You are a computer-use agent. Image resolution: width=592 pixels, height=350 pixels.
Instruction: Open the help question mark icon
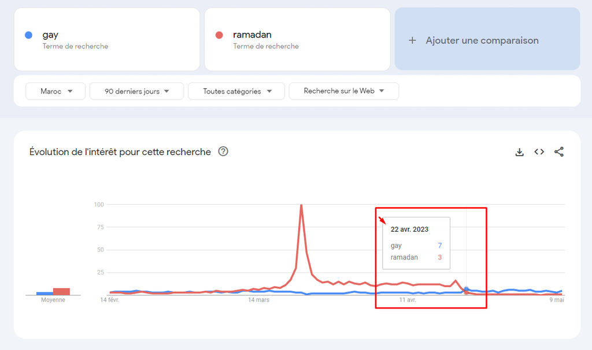click(223, 152)
